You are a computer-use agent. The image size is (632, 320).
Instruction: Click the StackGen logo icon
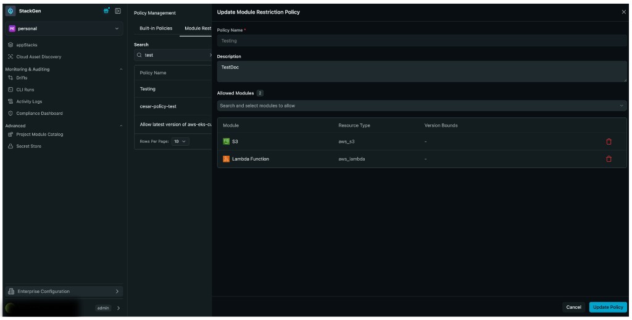tap(11, 11)
